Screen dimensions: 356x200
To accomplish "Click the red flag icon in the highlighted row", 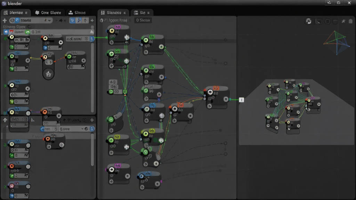I will (11, 32).
